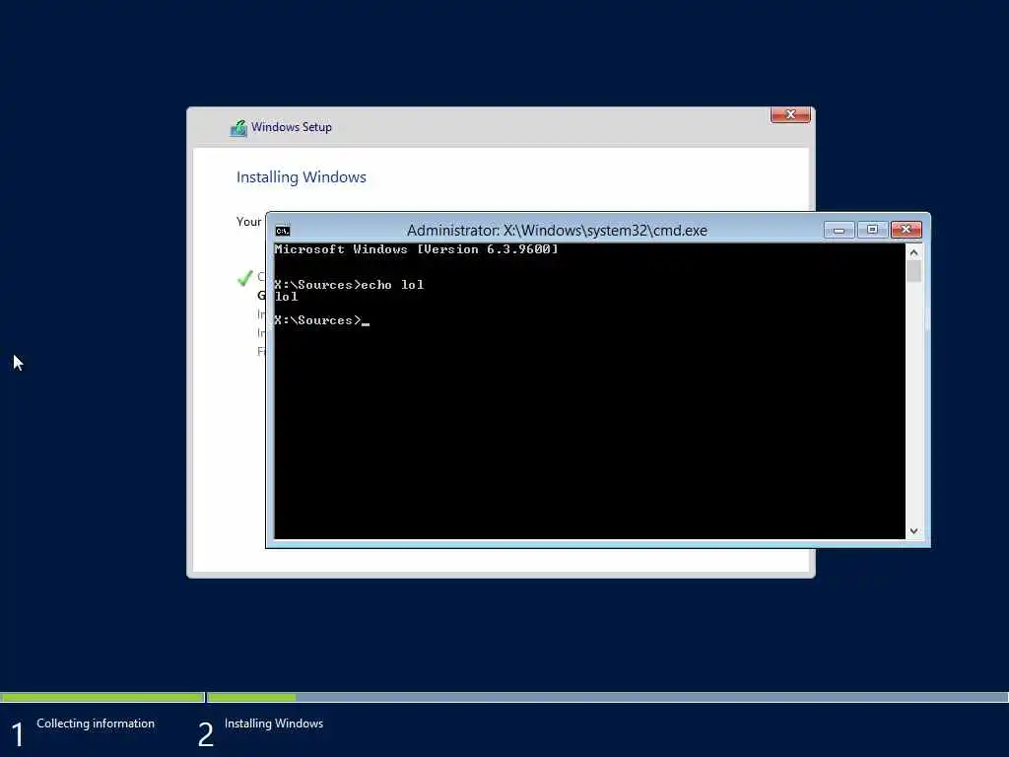Close the Windows Setup dialog
This screenshot has height=757, width=1009.
point(790,114)
